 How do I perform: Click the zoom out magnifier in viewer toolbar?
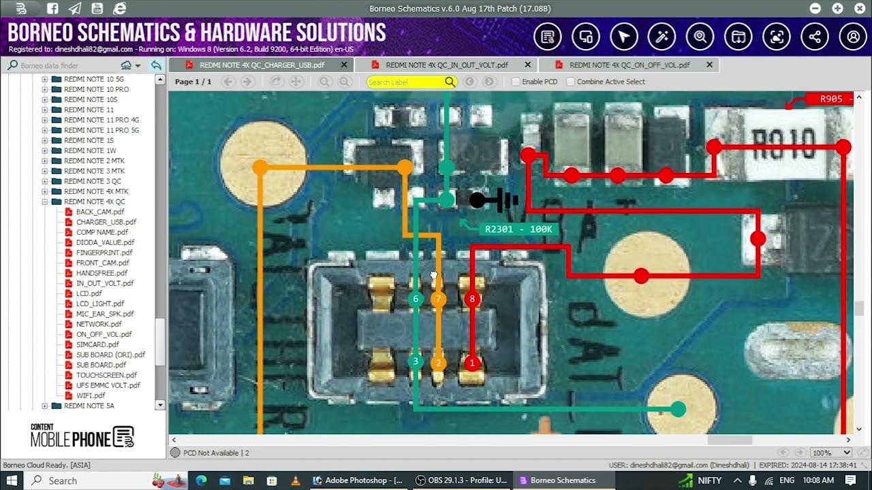pos(325,82)
